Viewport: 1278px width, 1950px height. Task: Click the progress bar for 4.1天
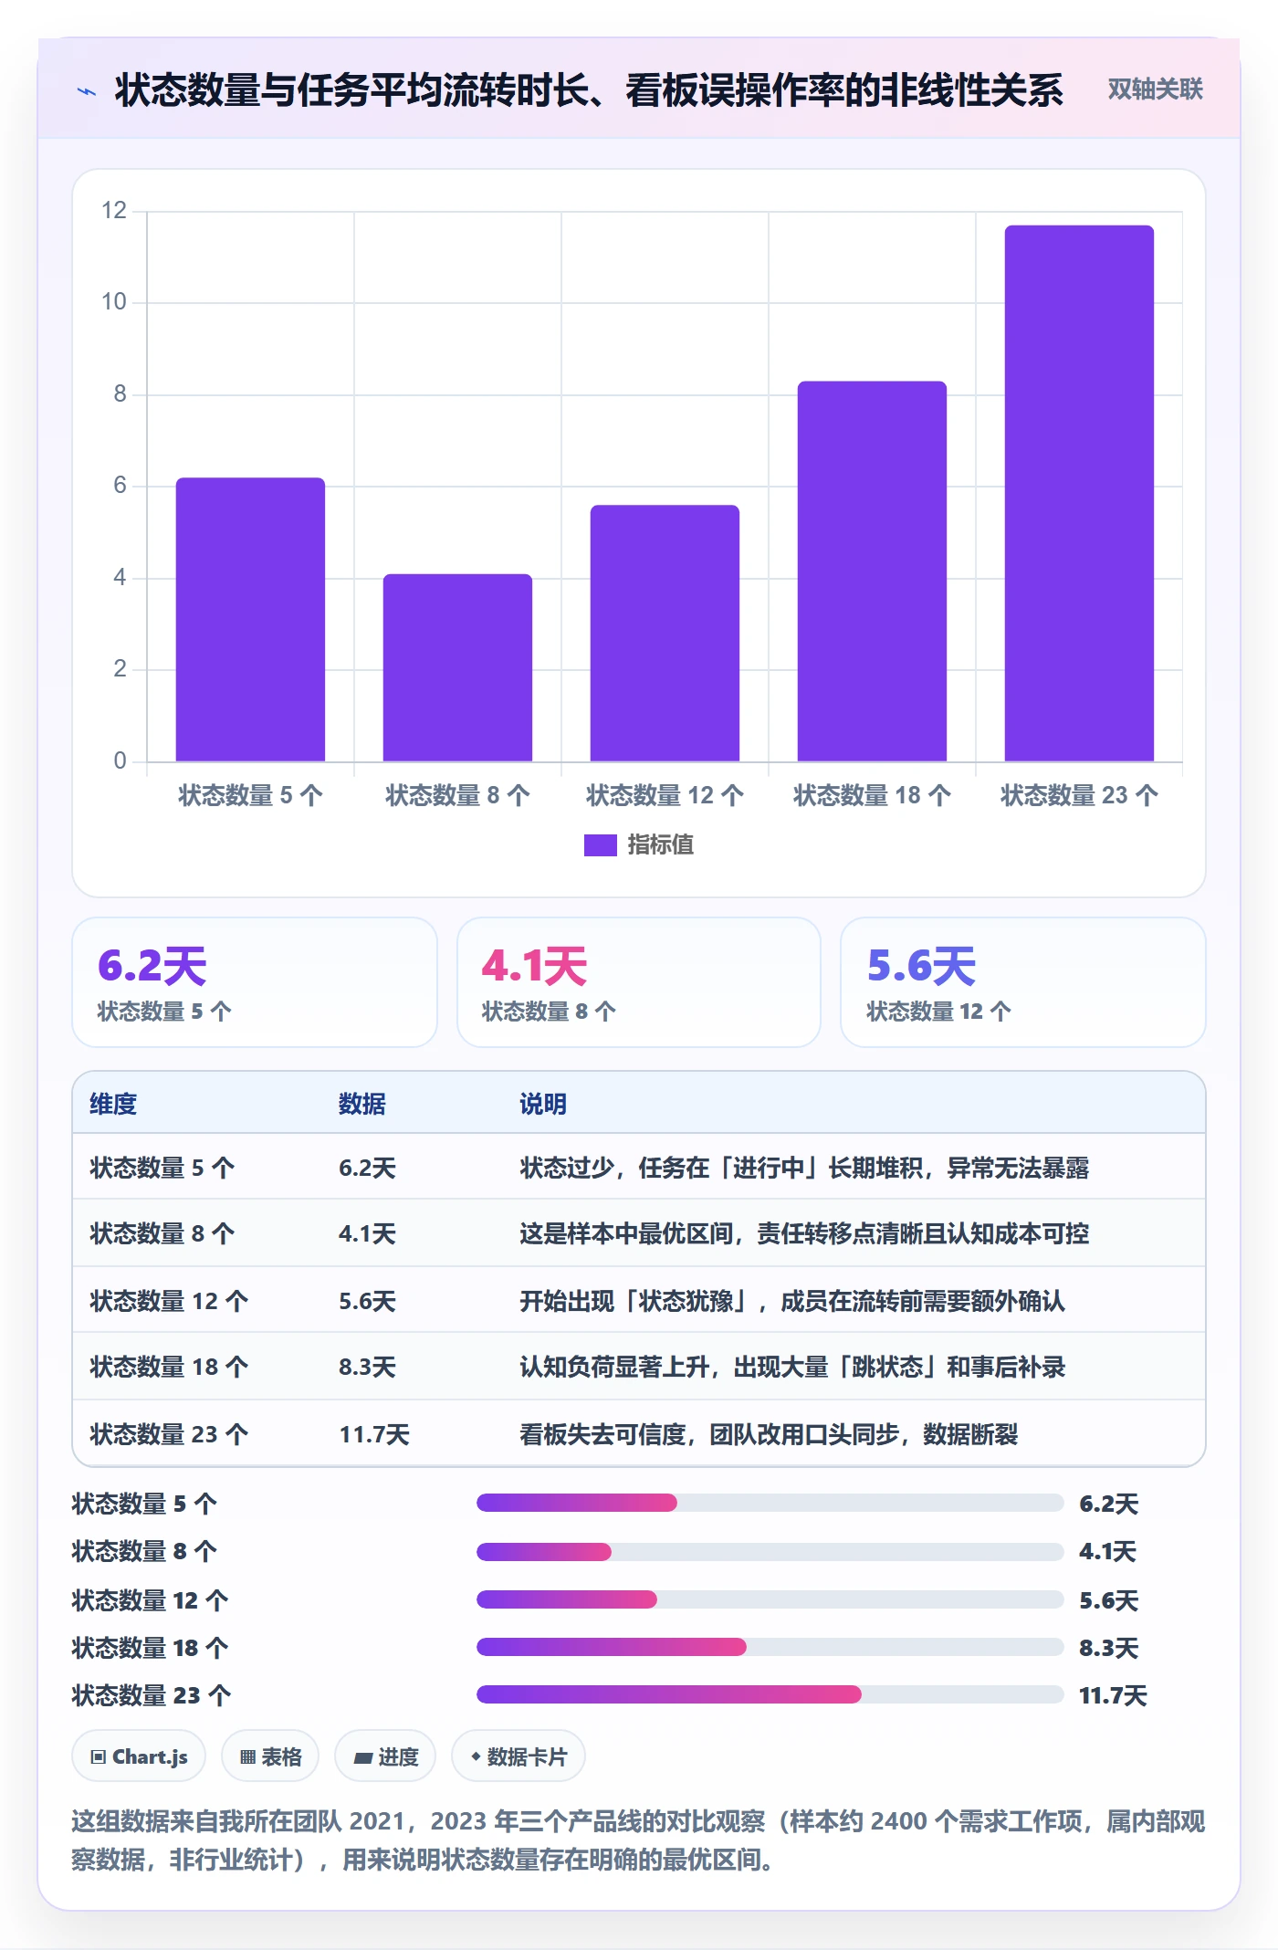(770, 1551)
